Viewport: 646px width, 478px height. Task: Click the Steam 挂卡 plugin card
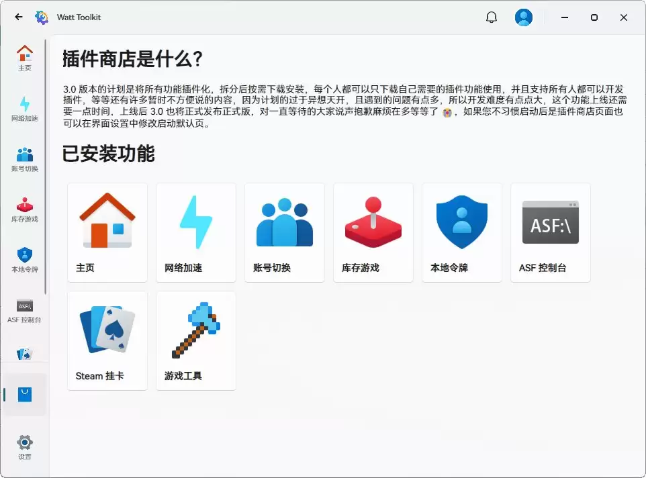pyautogui.click(x=107, y=340)
